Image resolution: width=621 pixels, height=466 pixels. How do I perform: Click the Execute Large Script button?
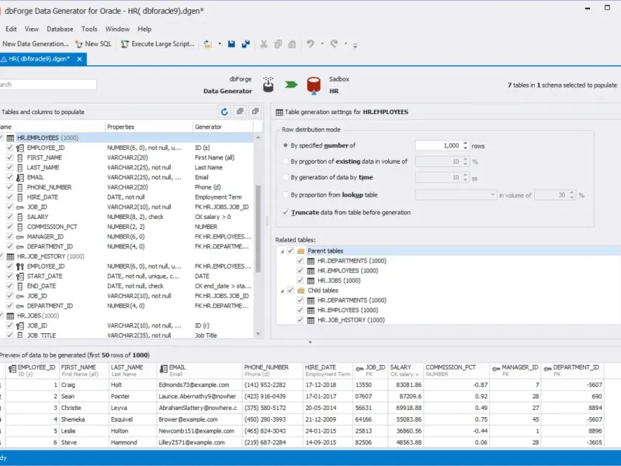click(158, 44)
